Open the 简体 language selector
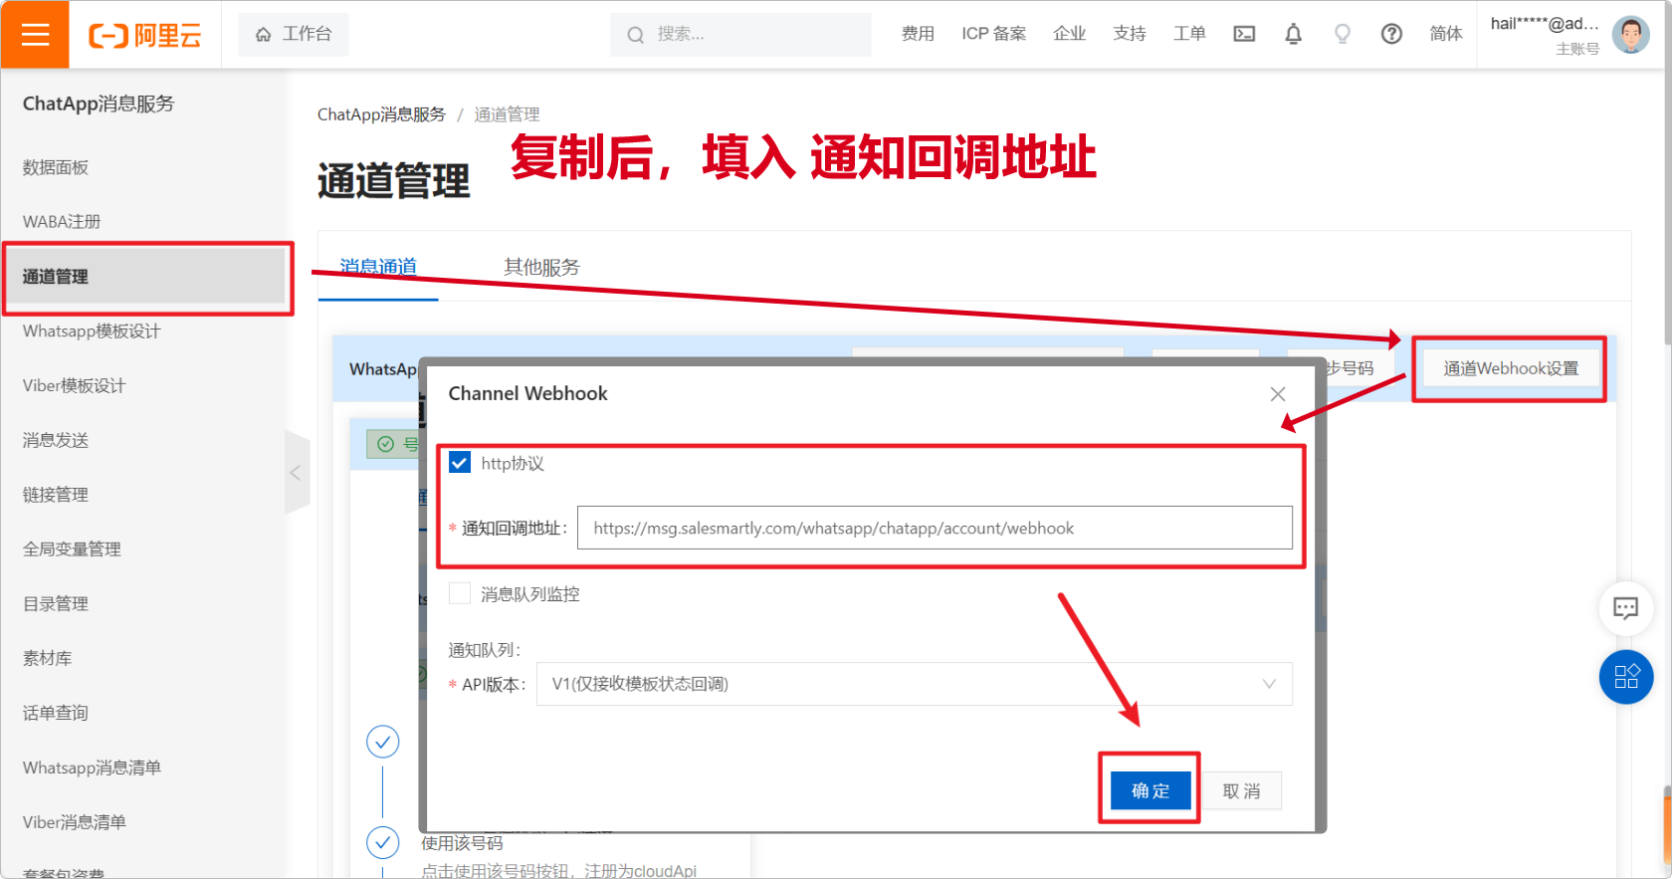This screenshot has width=1672, height=879. [x=1445, y=34]
